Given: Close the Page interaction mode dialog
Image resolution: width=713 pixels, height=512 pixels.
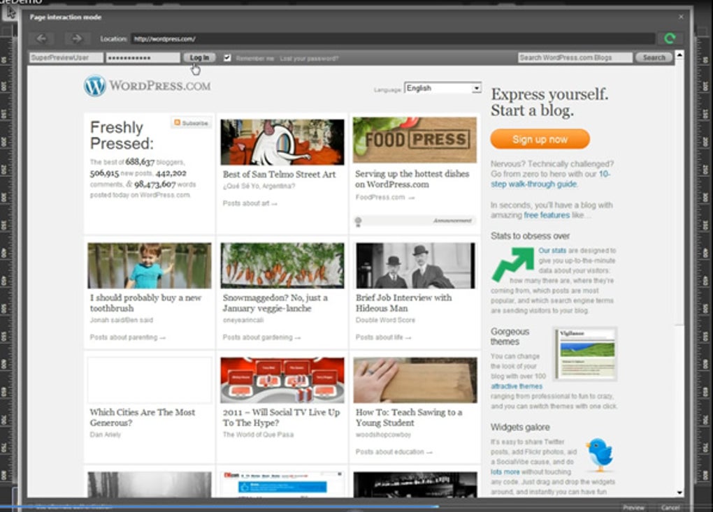Looking at the screenshot, I should tap(681, 17).
